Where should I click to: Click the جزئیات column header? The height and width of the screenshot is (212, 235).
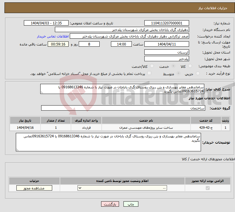click(34, 181)
